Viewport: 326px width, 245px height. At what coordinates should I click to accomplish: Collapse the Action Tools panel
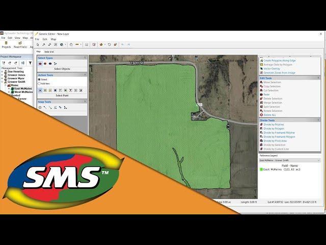pyautogui.click(x=85, y=75)
